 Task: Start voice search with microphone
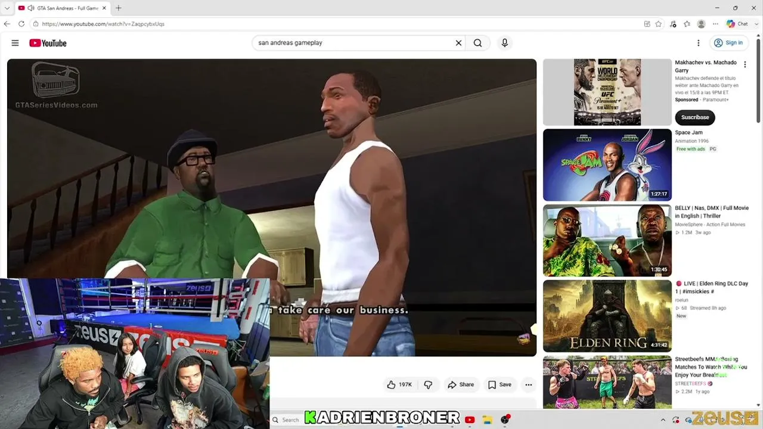505,43
